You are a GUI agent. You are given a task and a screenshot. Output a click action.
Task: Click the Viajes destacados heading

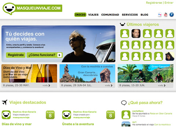point(28,102)
